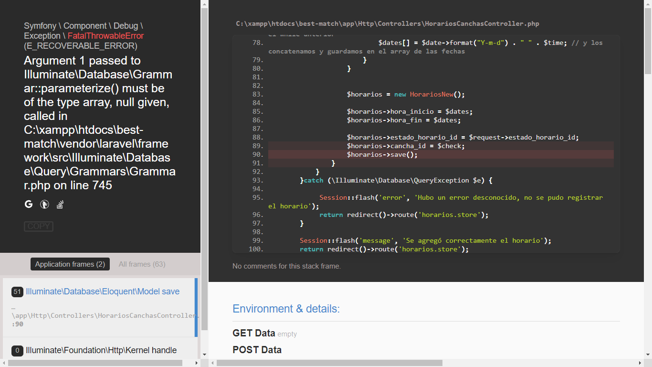652x367 pixels.
Task: Switch to Application frames (2) tab
Action: [70, 264]
